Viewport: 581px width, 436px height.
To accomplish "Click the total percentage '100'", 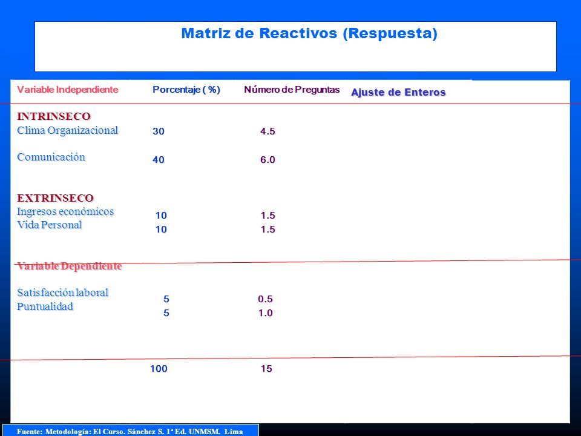I will (159, 369).
